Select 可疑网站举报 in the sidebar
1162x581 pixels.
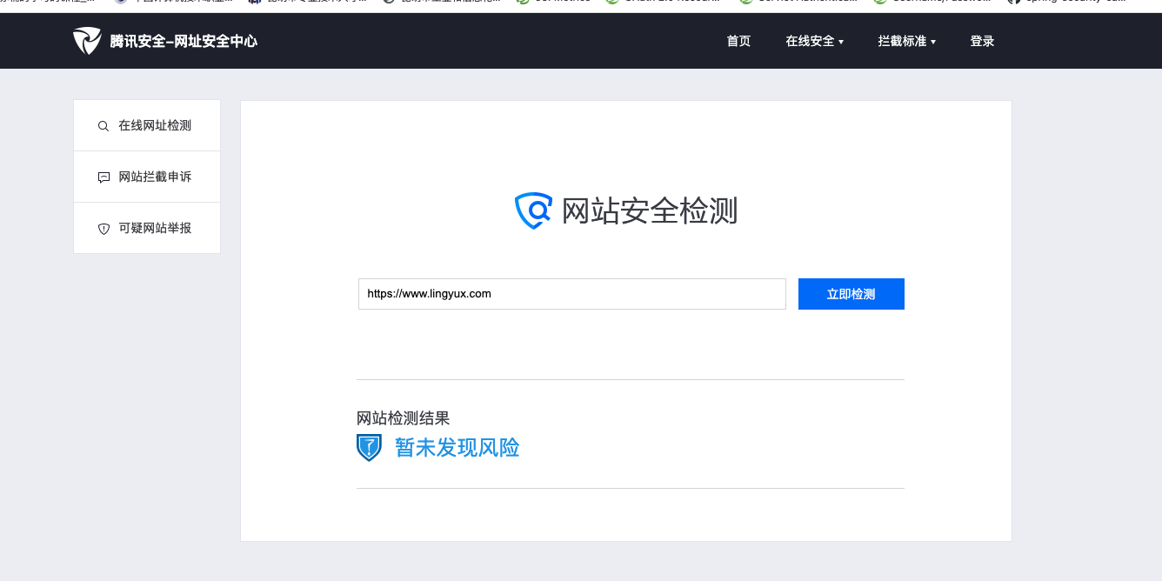[x=147, y=228]
